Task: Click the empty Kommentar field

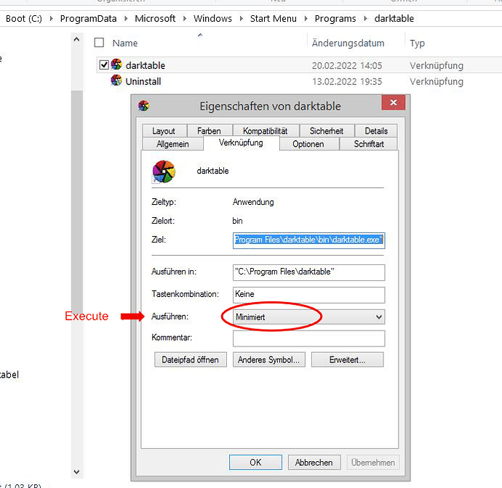Action: tap(309, 338)
